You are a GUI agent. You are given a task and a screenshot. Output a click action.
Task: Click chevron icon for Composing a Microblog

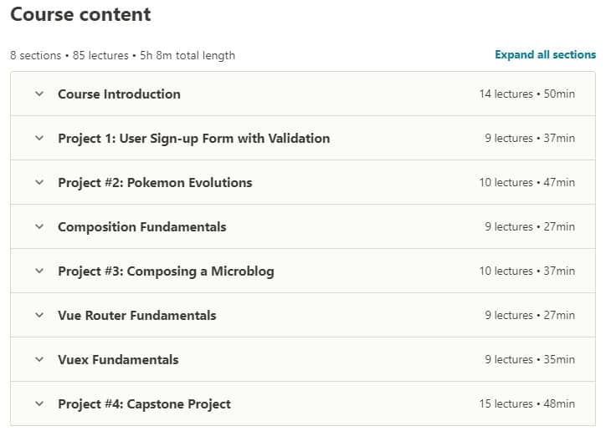pyautogui.click(x=39, y=271)
